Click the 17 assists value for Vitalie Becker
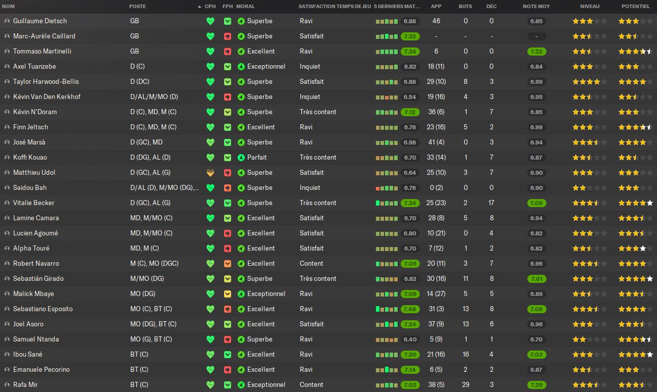 click(x=491, y=203)
